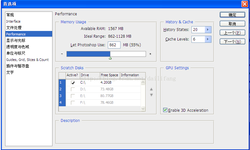Viewport: 250px width, 150px height.
Task: Click the 78.46GB free space cell
Action: 107,103
